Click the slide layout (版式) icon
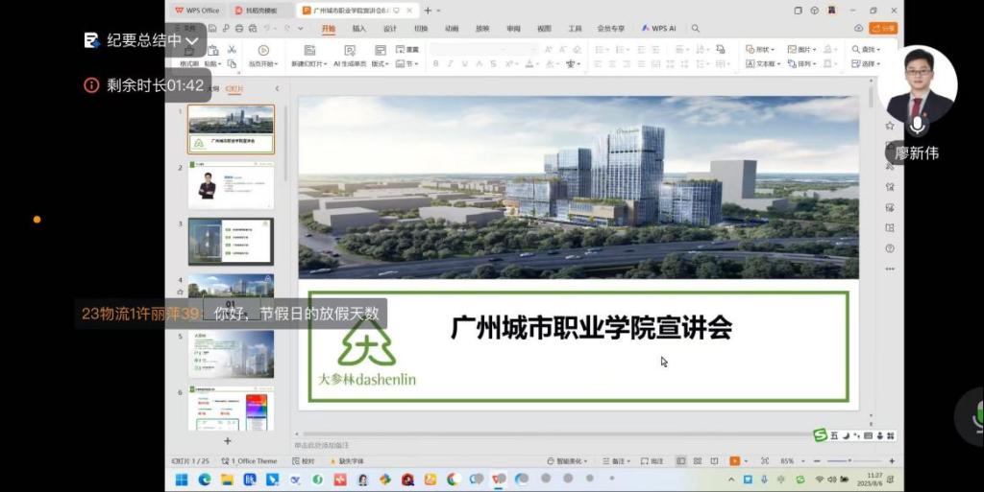The height and width of the screenshot is (492, 984). (x=381, y=51)
